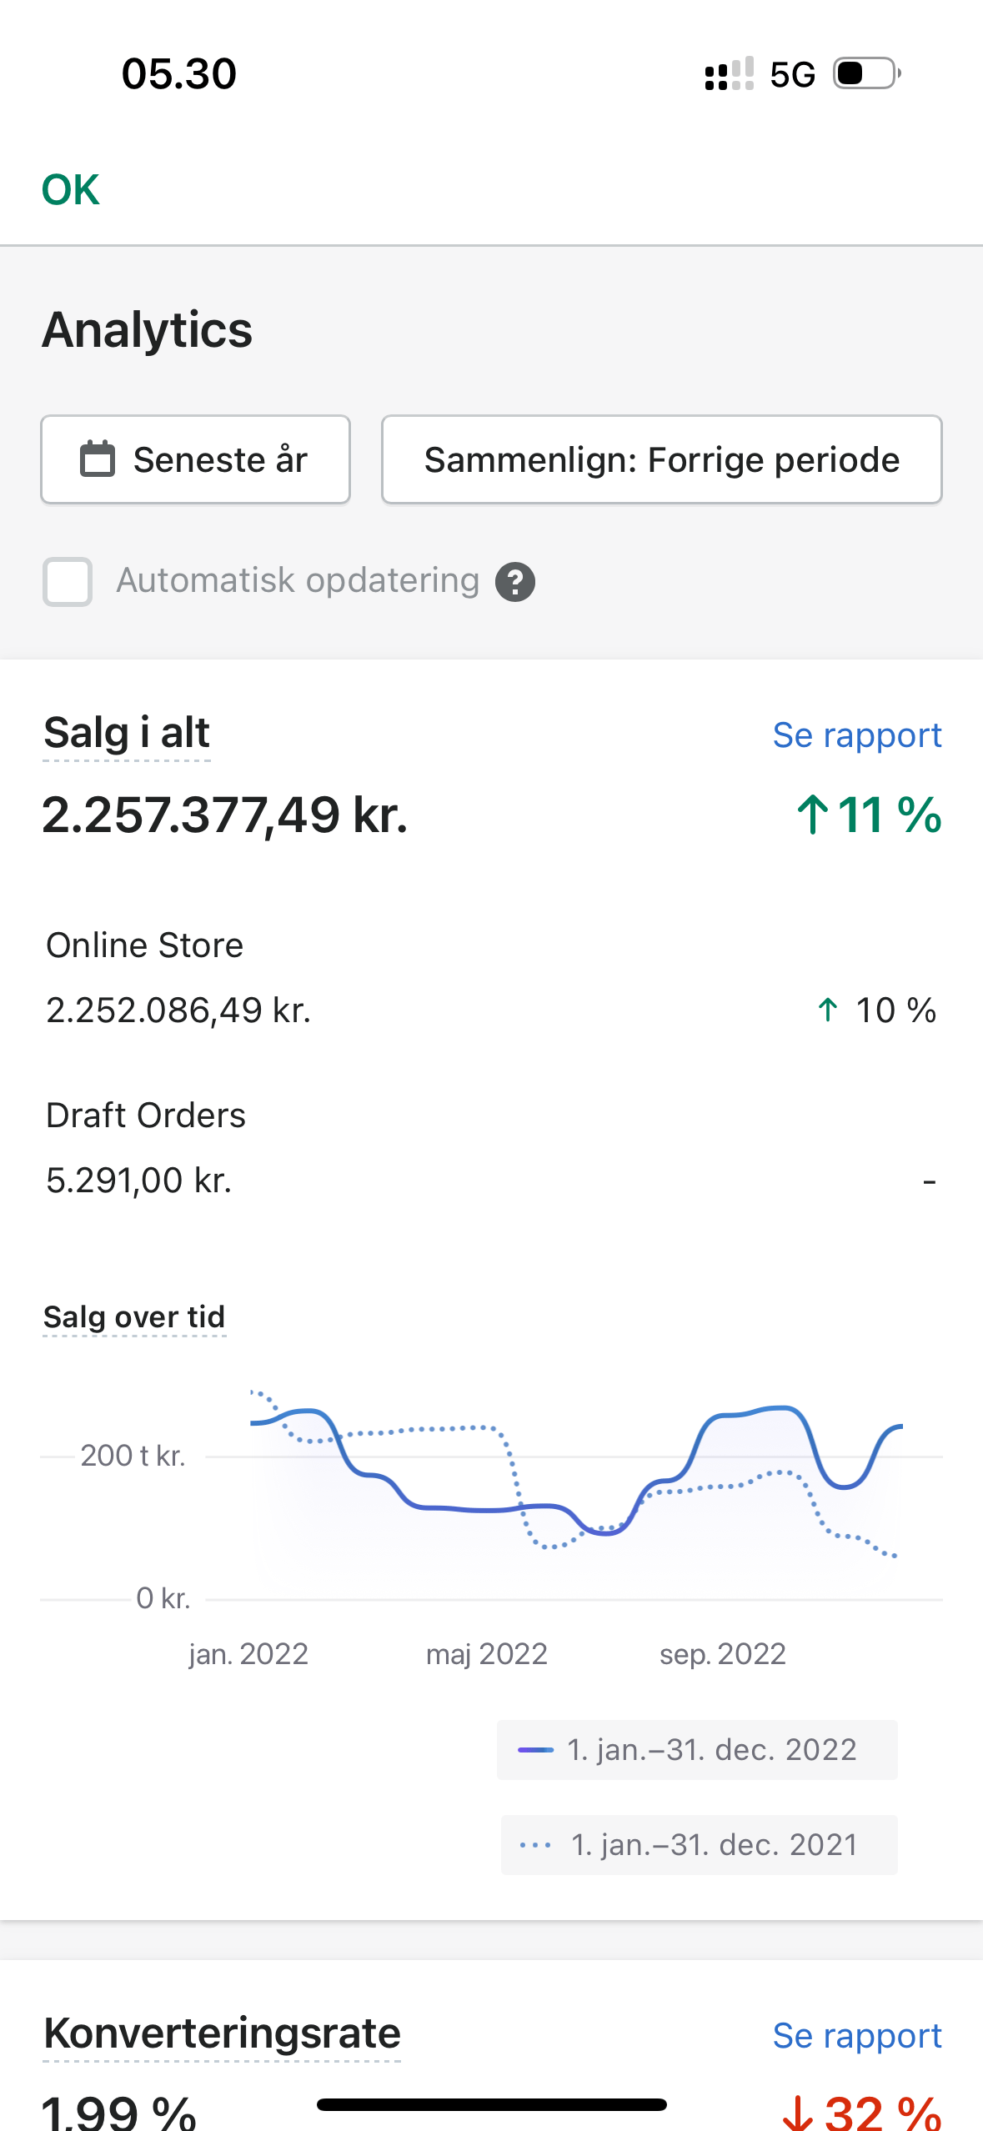The image size is (983, 2131).
Task: Open Se rapport for Salg i alt
Action: pyautogui.click(x=856, y=735)
